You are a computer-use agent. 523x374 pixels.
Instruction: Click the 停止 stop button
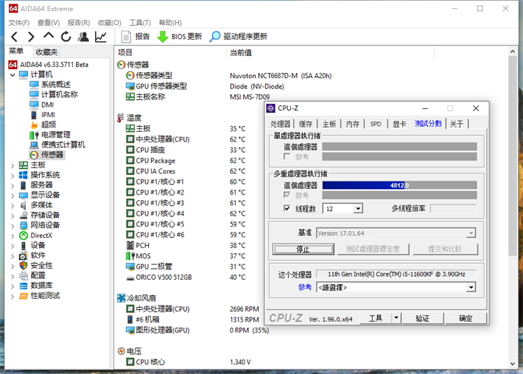coord(303,249)
